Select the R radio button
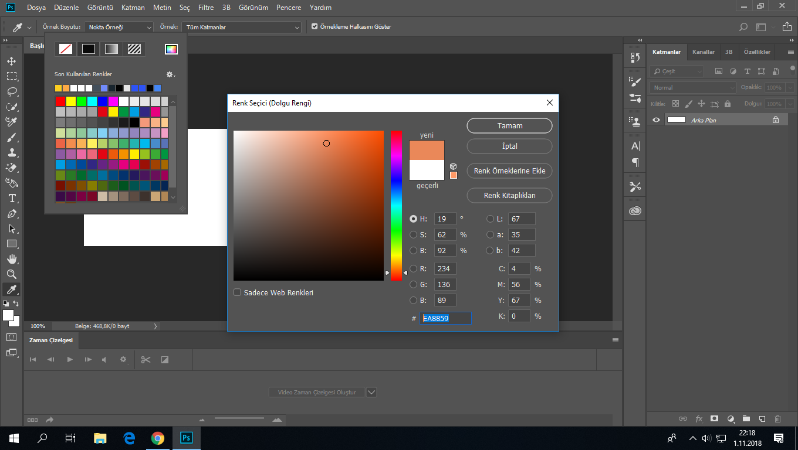 [413, 268]
